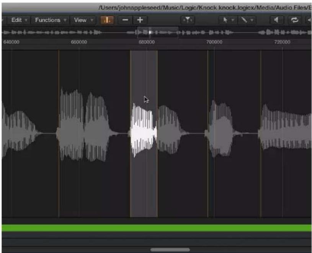Select the transient marker just before 700000

(x=208, y=133)
